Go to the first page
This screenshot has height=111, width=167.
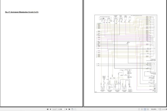tap(48, 109)
